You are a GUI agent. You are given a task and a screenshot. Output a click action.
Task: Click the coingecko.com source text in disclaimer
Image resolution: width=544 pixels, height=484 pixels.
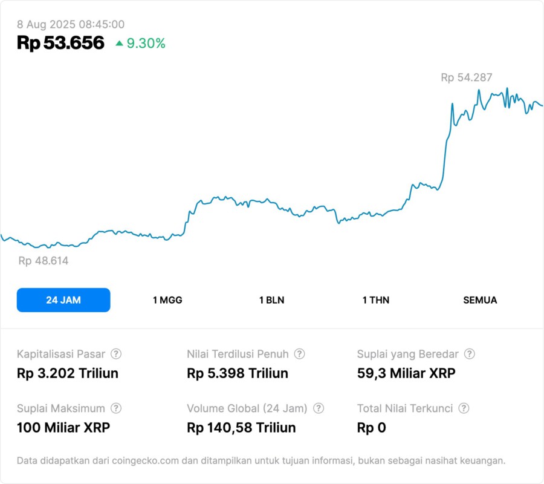point(144,461)
